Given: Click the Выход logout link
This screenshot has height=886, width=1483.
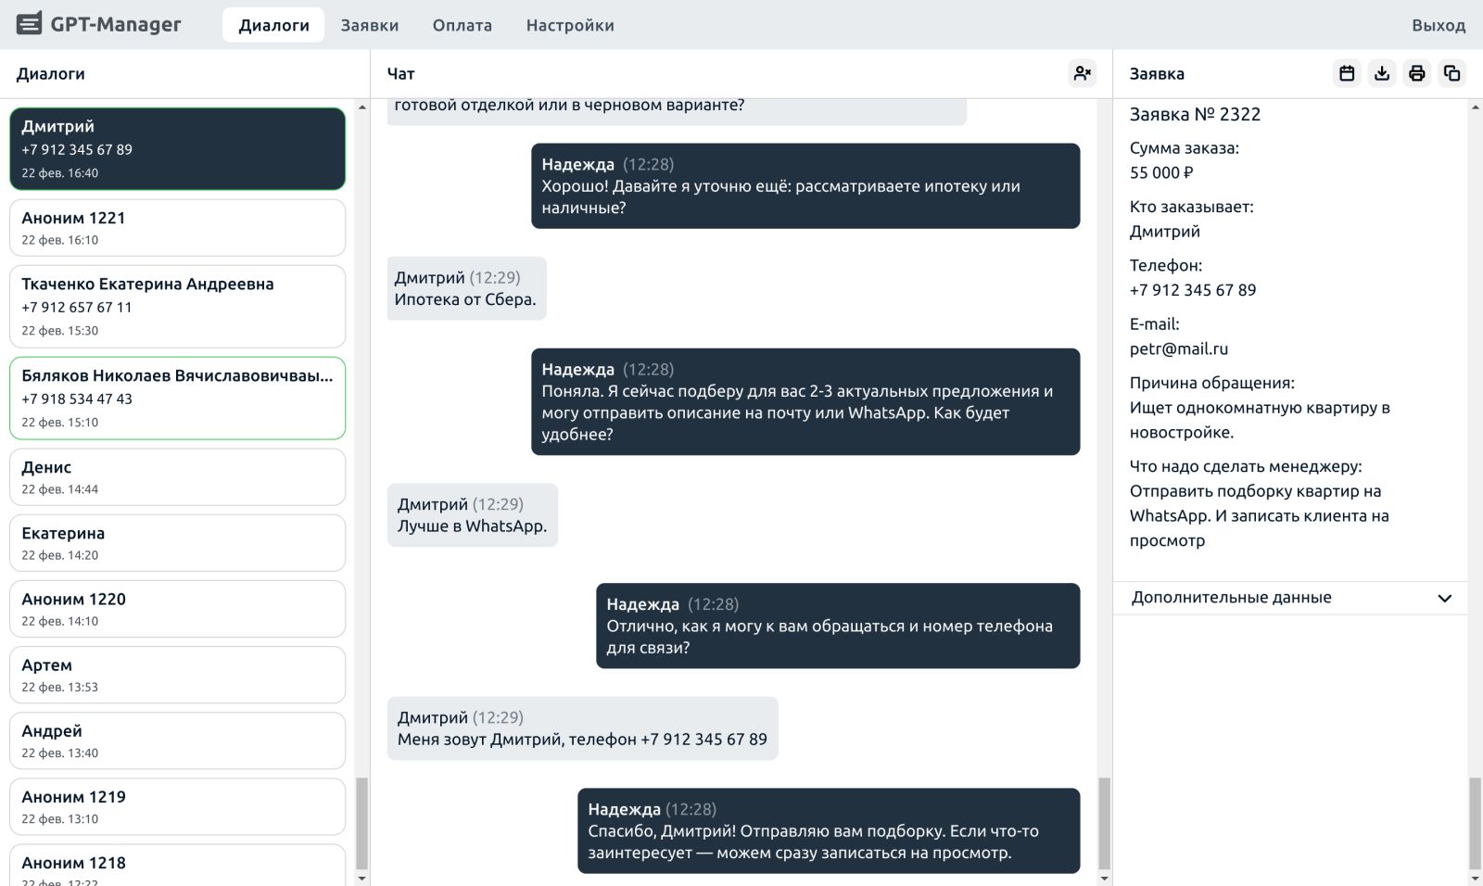Looking at the screenshot, I should (x=1438, y=25).
